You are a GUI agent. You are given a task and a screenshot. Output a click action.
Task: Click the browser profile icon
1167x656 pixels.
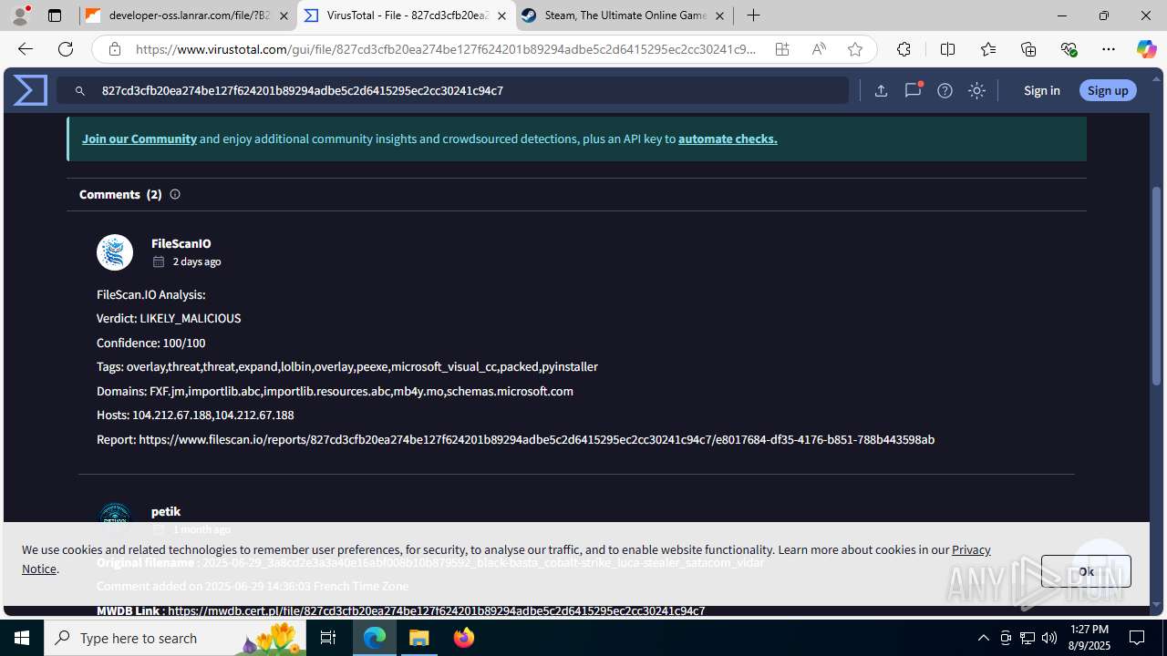click(x=20, y=15)
